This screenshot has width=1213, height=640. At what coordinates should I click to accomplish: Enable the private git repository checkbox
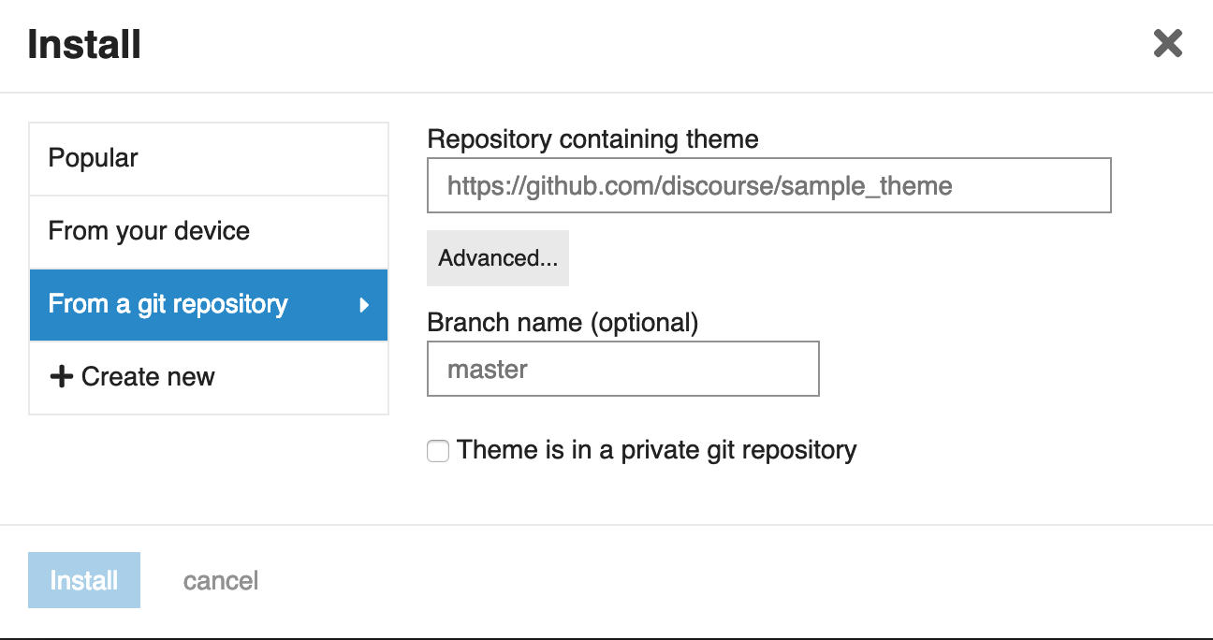point(438,451)
